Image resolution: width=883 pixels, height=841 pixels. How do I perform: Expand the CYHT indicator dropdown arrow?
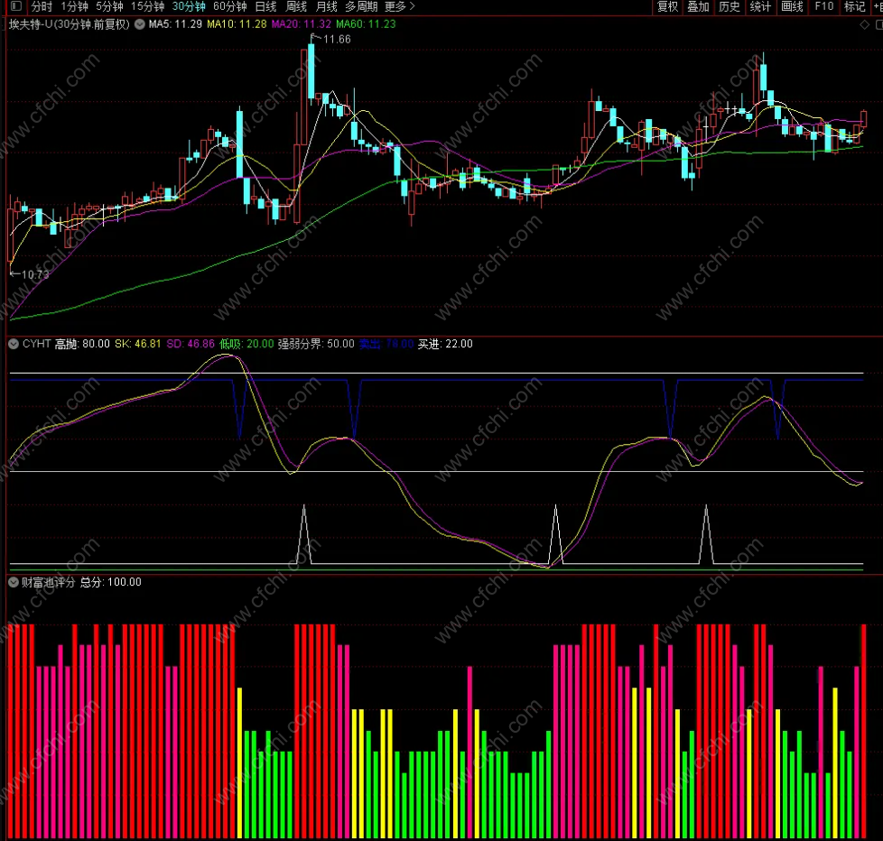[x=14, y=344]
